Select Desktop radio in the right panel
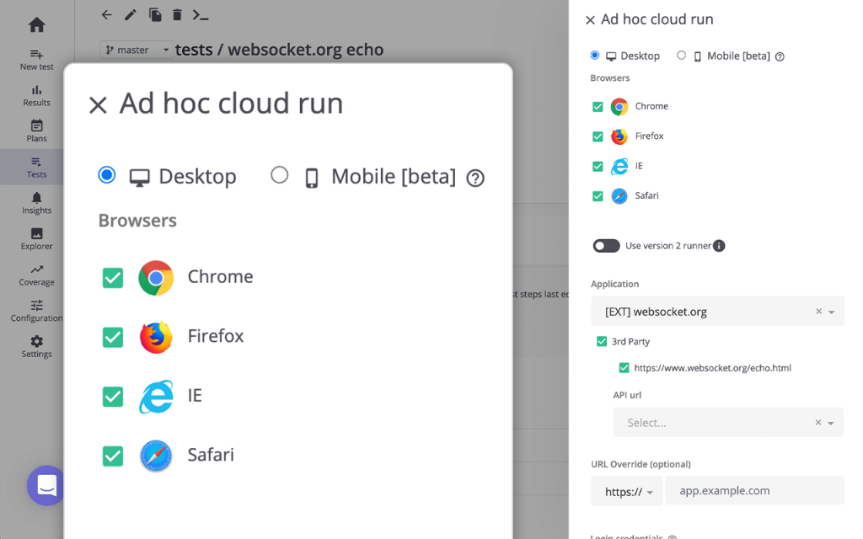The image size is (863, 539). pyautogui.click(x=594, y=55)
